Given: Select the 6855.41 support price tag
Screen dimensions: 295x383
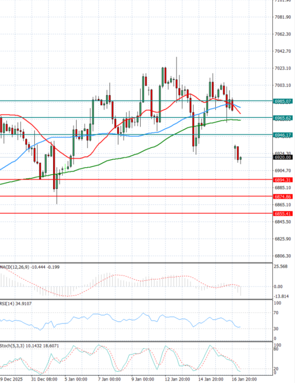Looking at the screenshot, I should (x=284, y=214).
